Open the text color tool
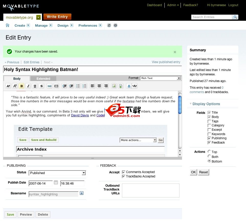Image resolution: width=246 pixels, height=221 pixels. click(x=129, y=86)
